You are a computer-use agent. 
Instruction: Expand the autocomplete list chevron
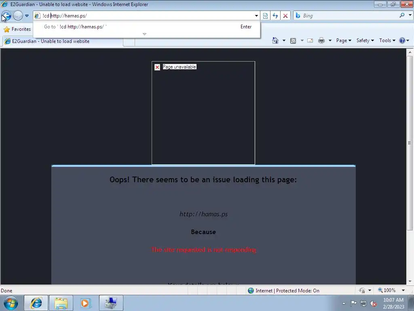[x=144, y=34]
